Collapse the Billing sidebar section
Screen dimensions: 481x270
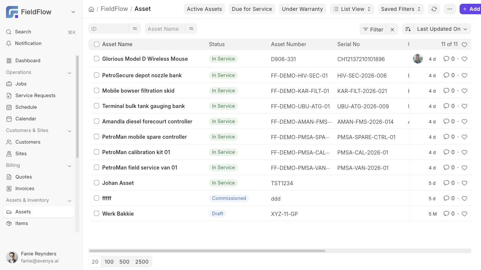[x=70, y=166]
